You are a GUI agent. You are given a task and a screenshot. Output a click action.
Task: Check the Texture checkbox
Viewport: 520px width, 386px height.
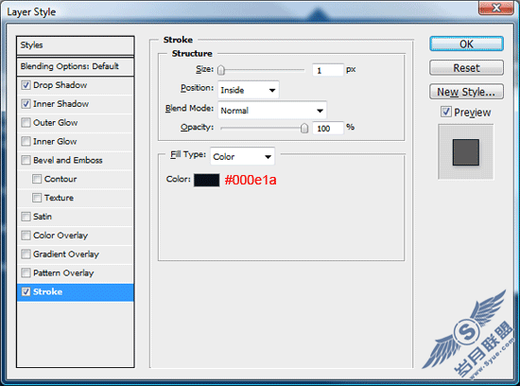click(x=37, y=198)
